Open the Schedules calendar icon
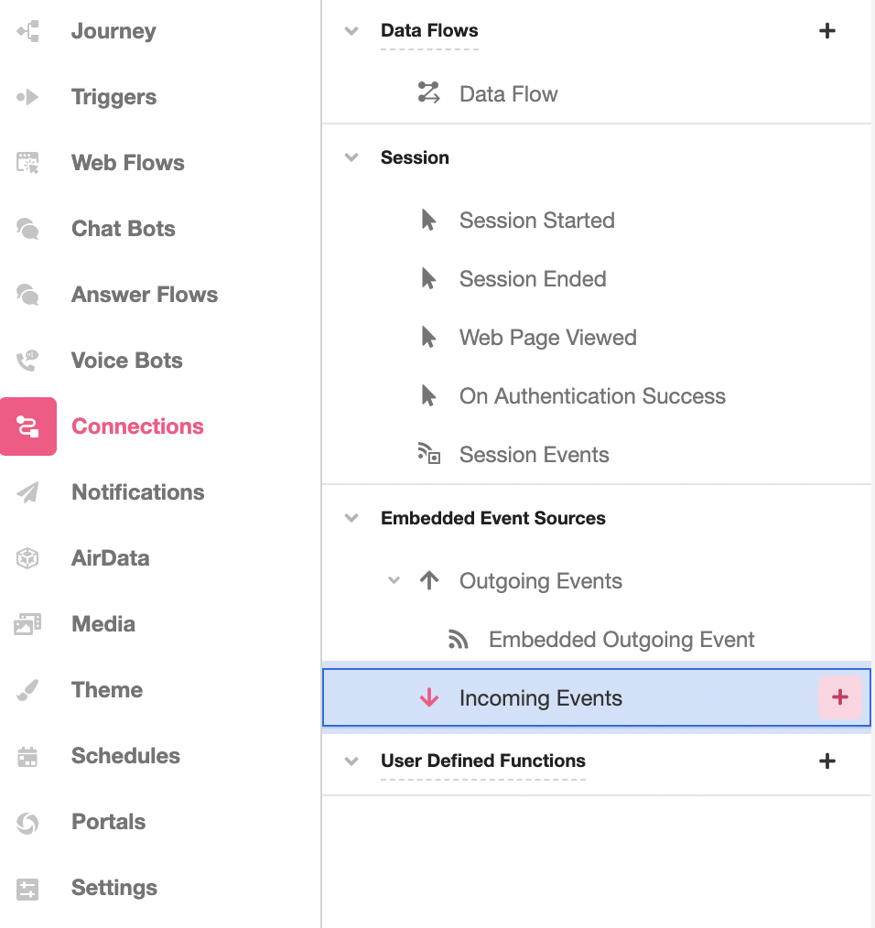The width and height of the screenshot is (875, 928). pos(27,756)
